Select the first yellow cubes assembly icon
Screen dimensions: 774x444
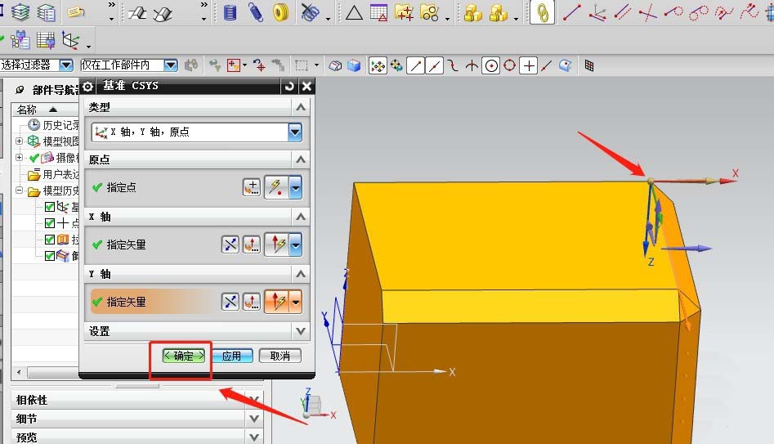473,13
